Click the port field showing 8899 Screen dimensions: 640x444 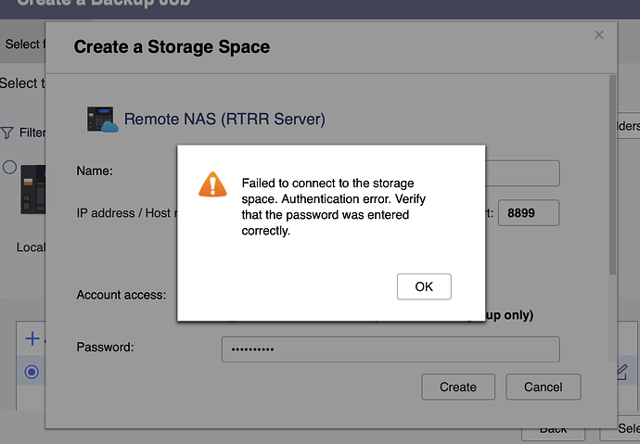(x=529, y=213)
